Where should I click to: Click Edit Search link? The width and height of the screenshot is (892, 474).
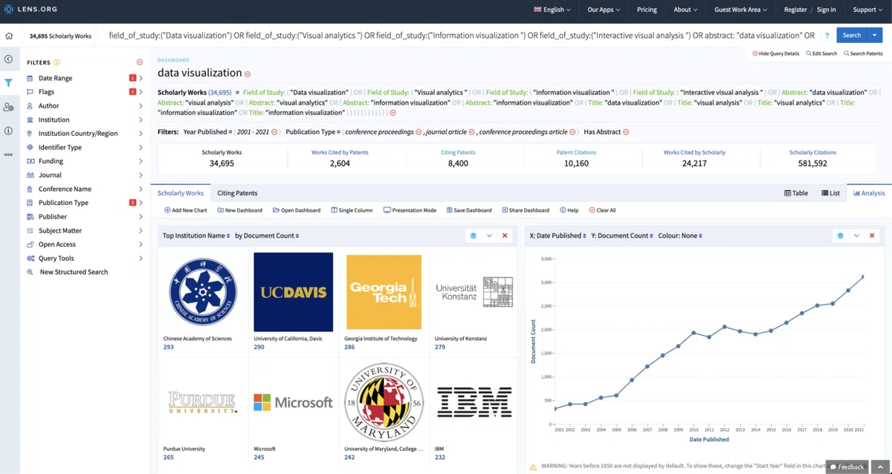(x=821, y=53)
